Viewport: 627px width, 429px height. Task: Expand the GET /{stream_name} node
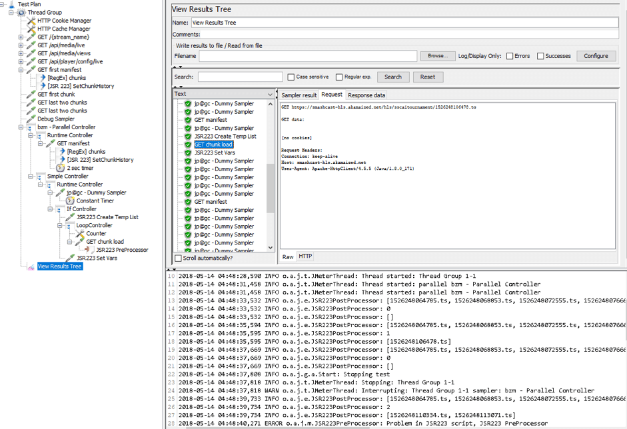click(21, 37)
